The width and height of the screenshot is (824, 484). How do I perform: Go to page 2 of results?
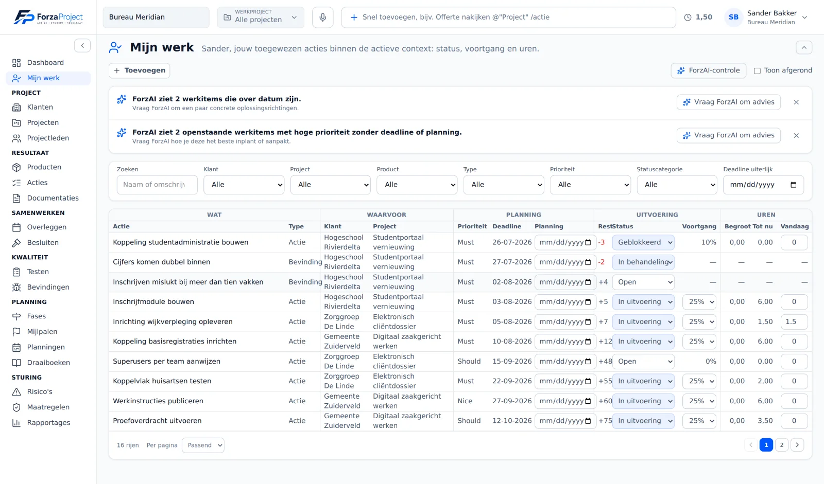[782, 445]
